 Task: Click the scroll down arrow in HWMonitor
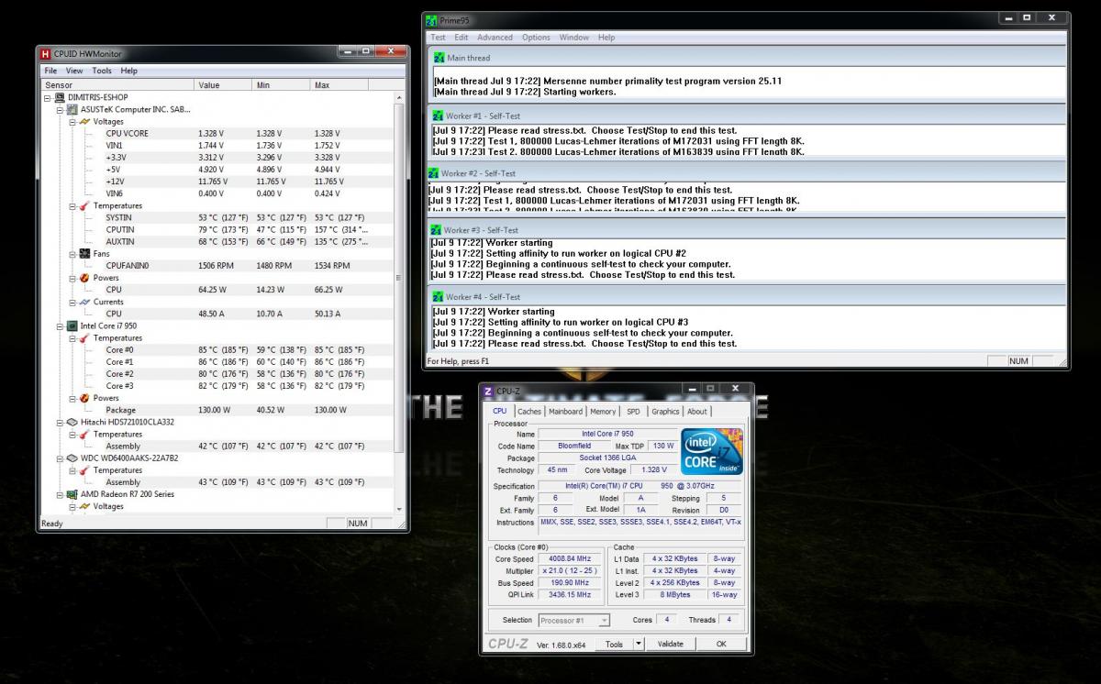[x=398, y=509]
